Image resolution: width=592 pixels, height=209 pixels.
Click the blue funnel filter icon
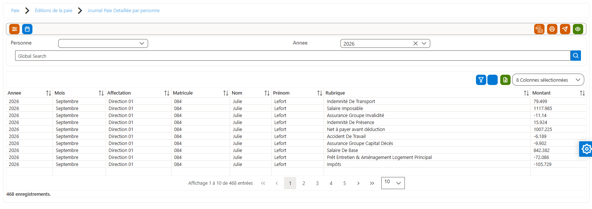pyautogui.click(x=481, y=80)
